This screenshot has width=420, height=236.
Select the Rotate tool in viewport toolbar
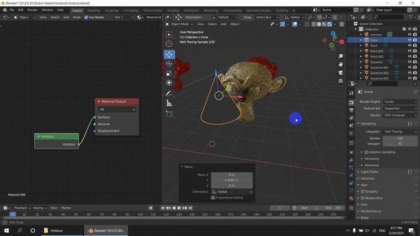pyautogui.click(x=169, y=64)
